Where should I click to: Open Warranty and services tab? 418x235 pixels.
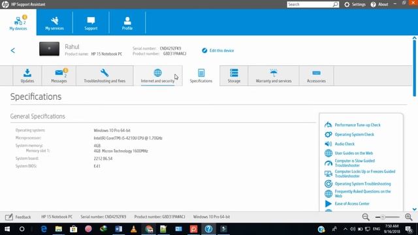(274, 76)
